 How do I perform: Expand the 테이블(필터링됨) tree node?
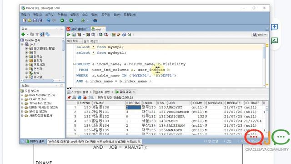[26, 48]
